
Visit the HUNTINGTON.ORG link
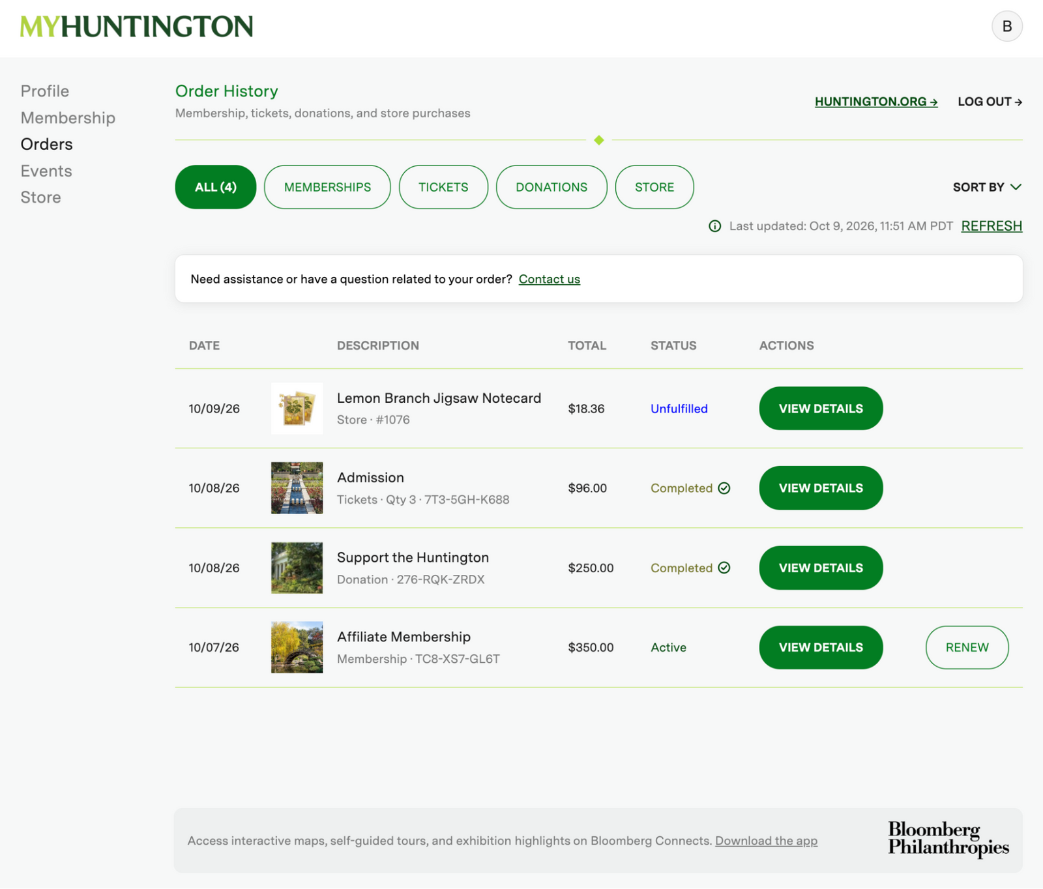coord(875,102)
